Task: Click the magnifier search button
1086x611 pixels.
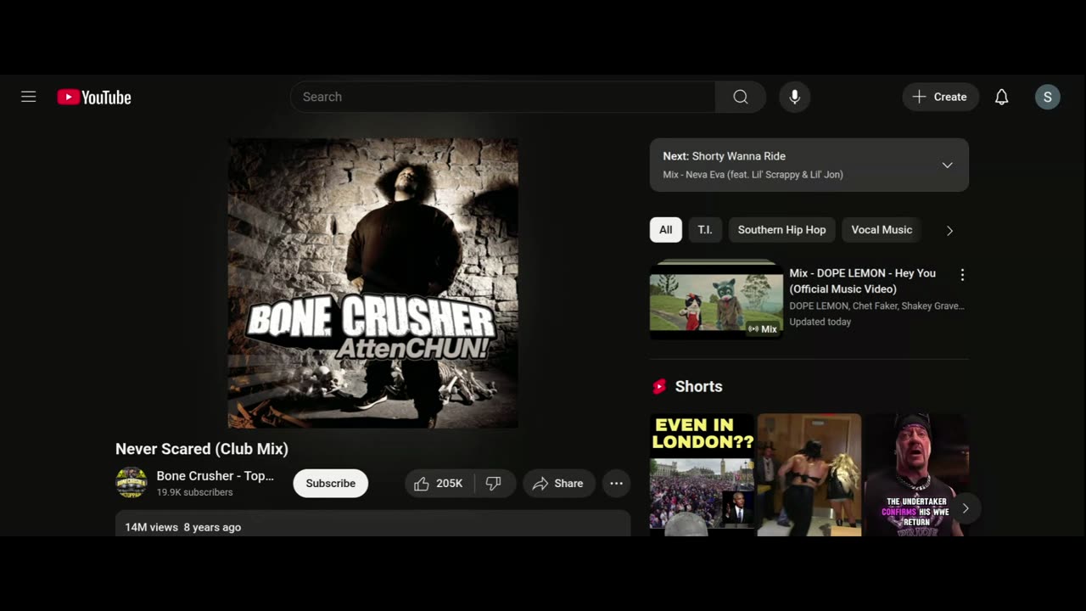Action: pos(741,97)
